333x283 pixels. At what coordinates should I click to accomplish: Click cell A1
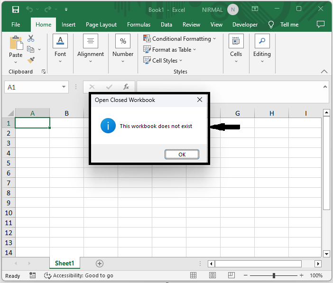pos(32,123)
